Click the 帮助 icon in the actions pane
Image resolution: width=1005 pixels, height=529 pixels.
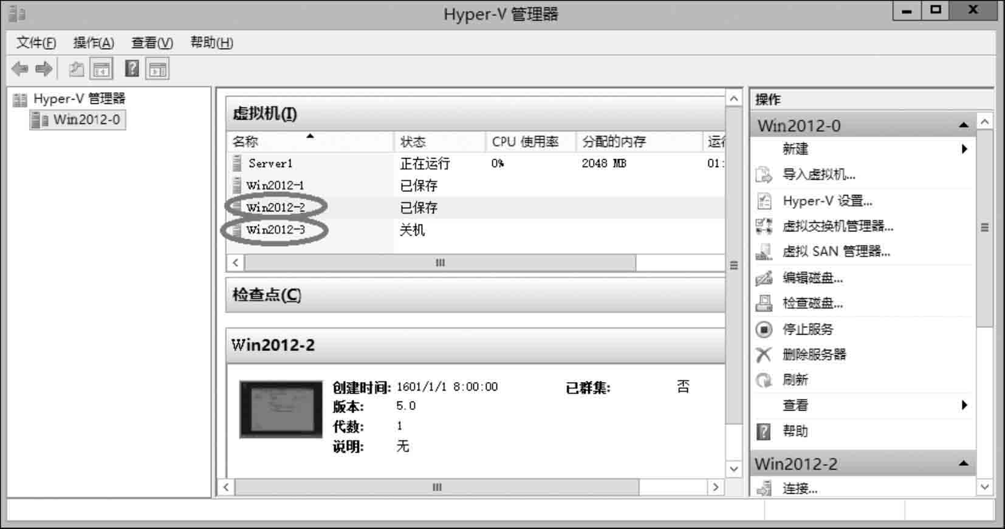[x=764, y=431]
